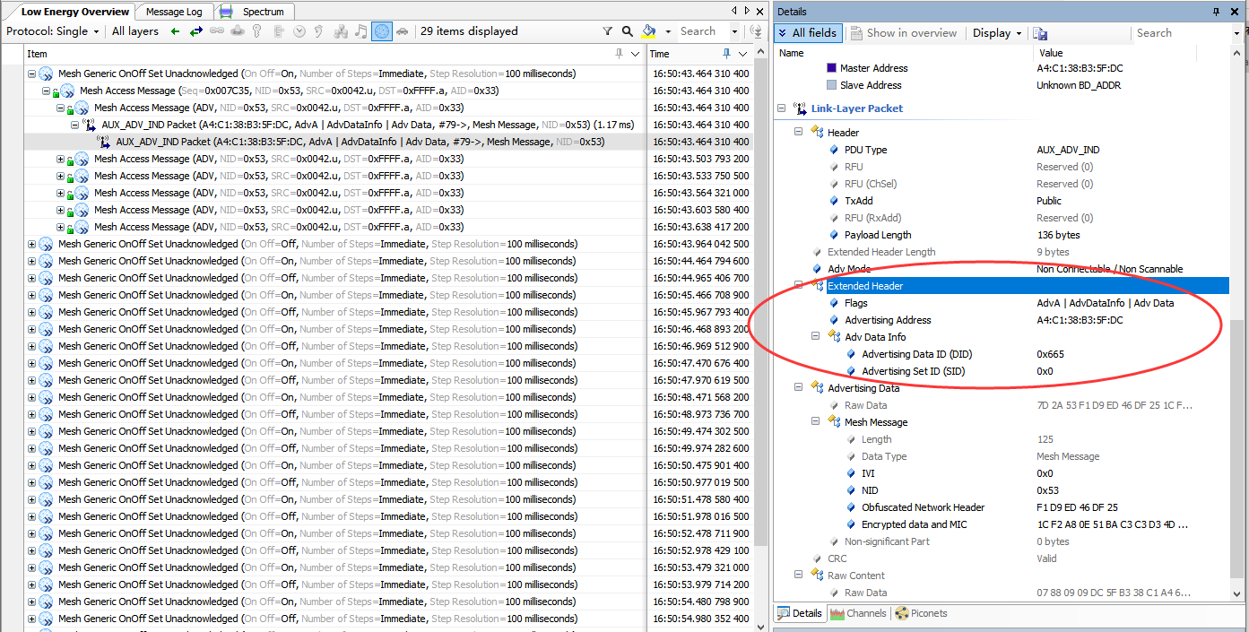
Task: Click the music note audio icon
Action: tap(360, 31)
